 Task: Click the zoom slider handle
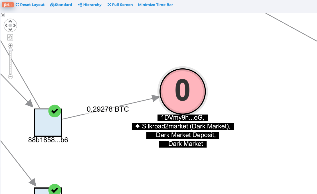point(10,50)
